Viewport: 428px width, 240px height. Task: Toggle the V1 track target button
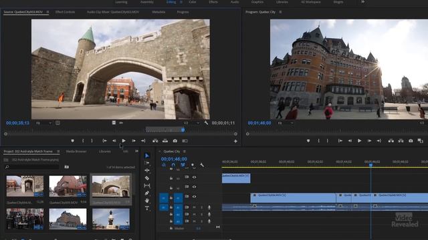click(179, 198)
